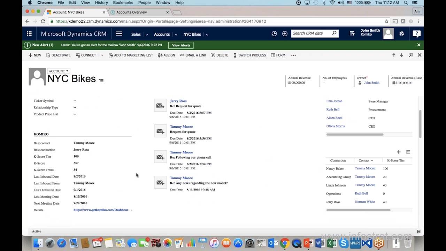Go to previous record up arrow
This screenshot has height=251, width=446.
(x=394, y=55)
